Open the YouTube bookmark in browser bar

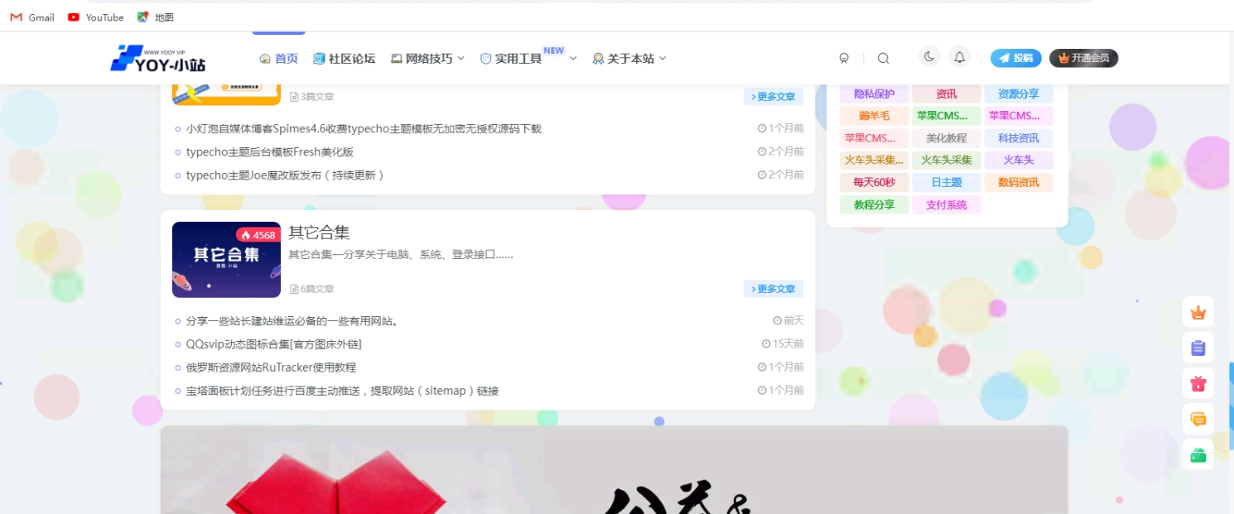(95, 17)
